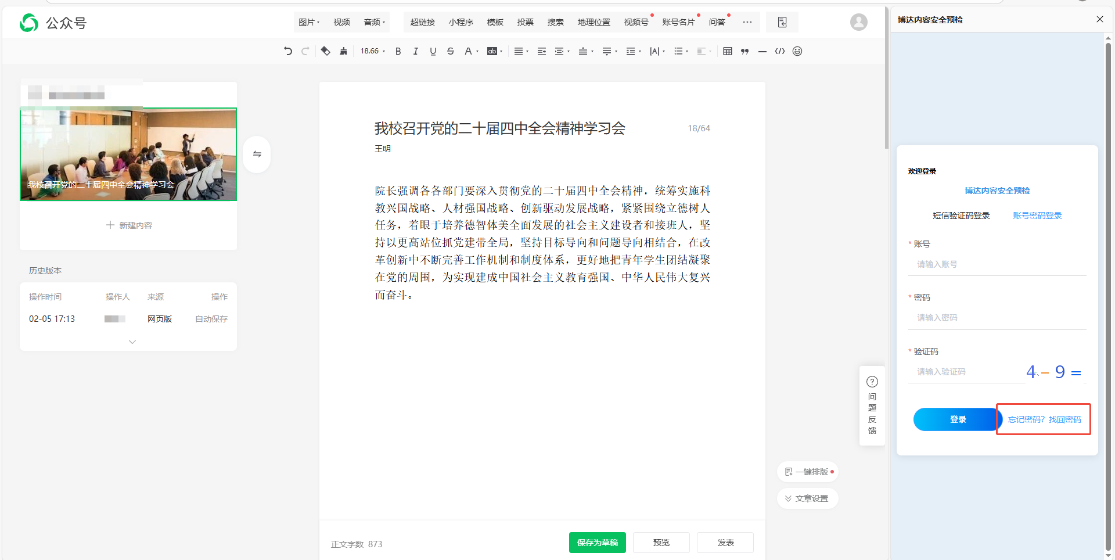The image size is (1115, 560).
Task: Toggle italic formatting
Action: 415,51
